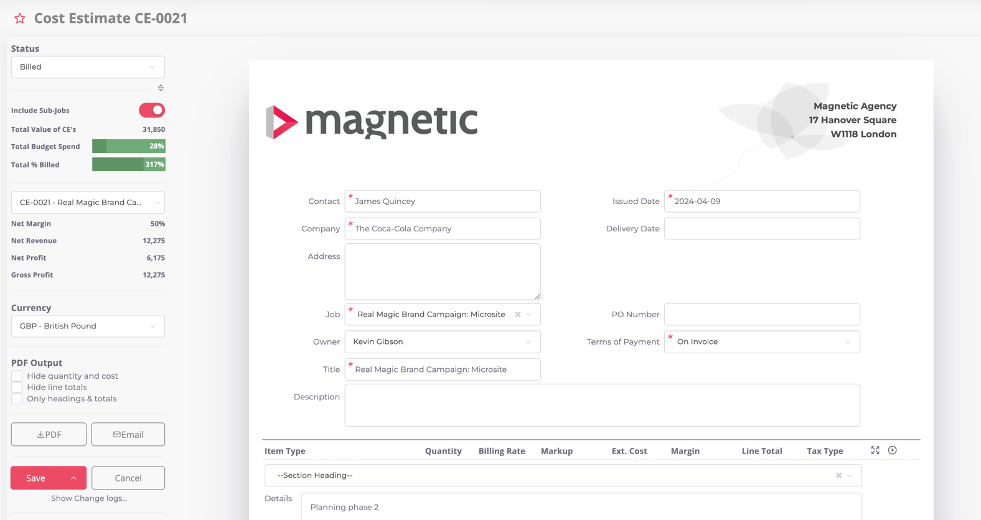Image resolution: width=981 pixels, height=520 pixels.
Task: Click the add item plus icon in table header
Action: pos(893,450)
